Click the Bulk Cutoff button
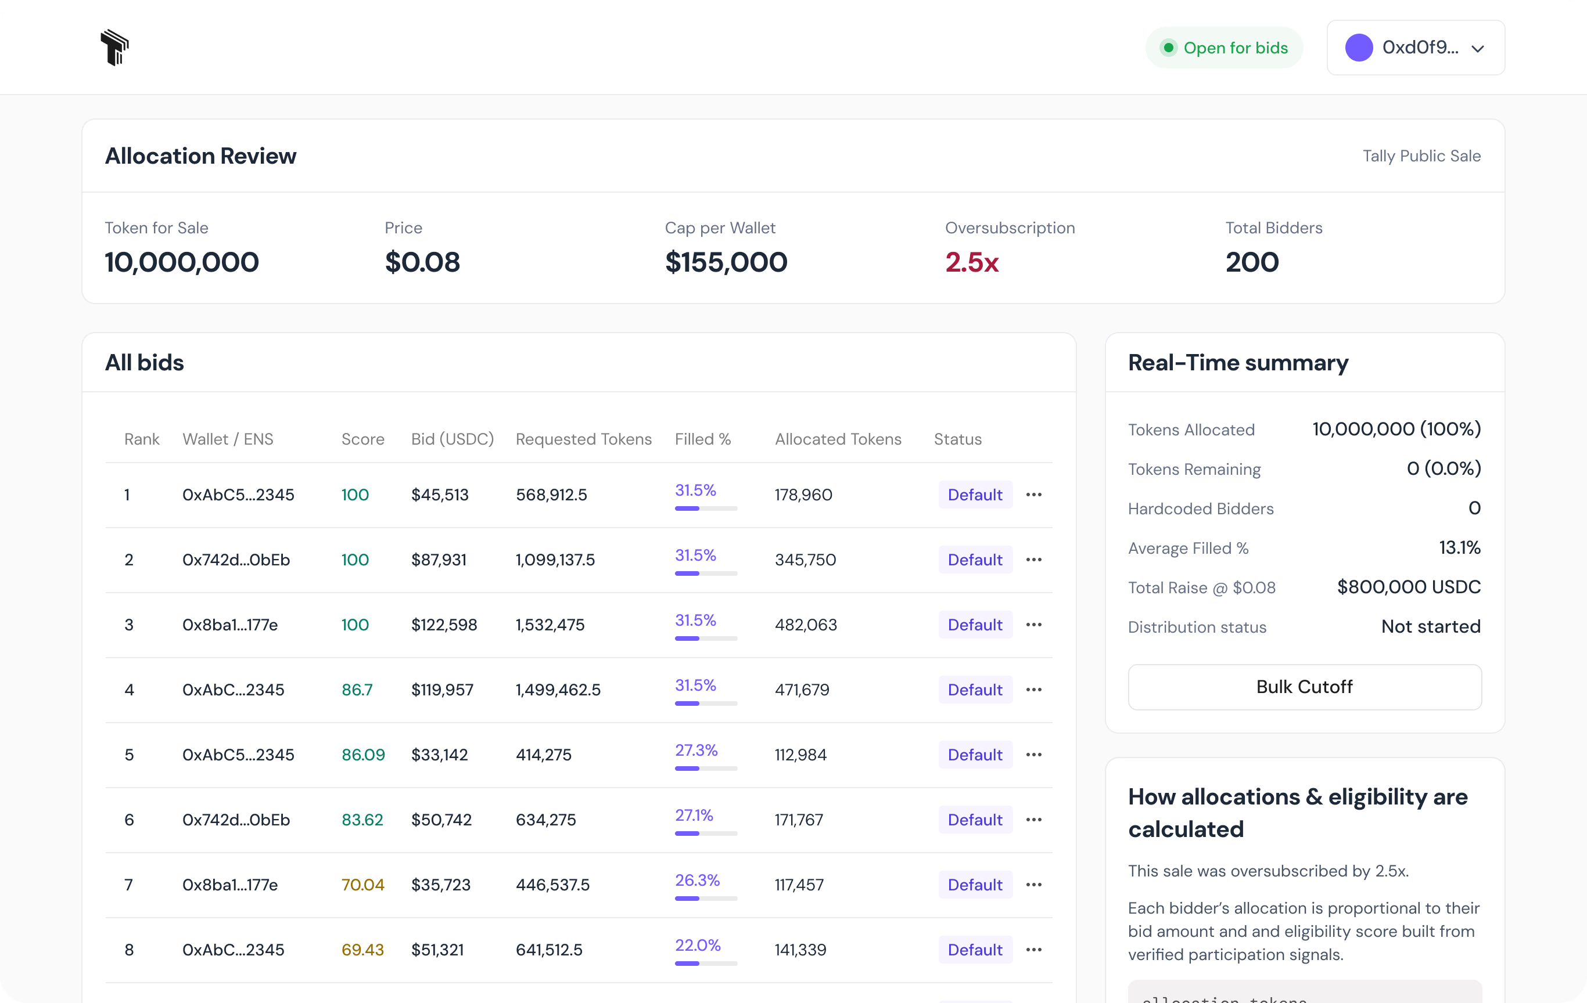The height and width of the screenshot is (1003, 1587). (x=1304, y=687)
